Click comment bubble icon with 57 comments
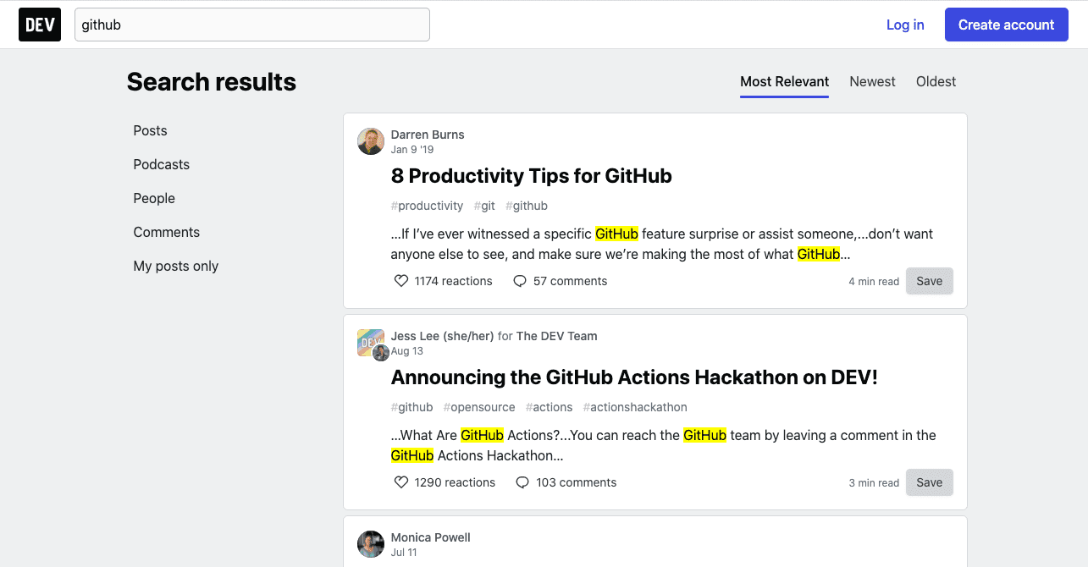The width and height of the screenshot is (1088, 567). (520, 281)
